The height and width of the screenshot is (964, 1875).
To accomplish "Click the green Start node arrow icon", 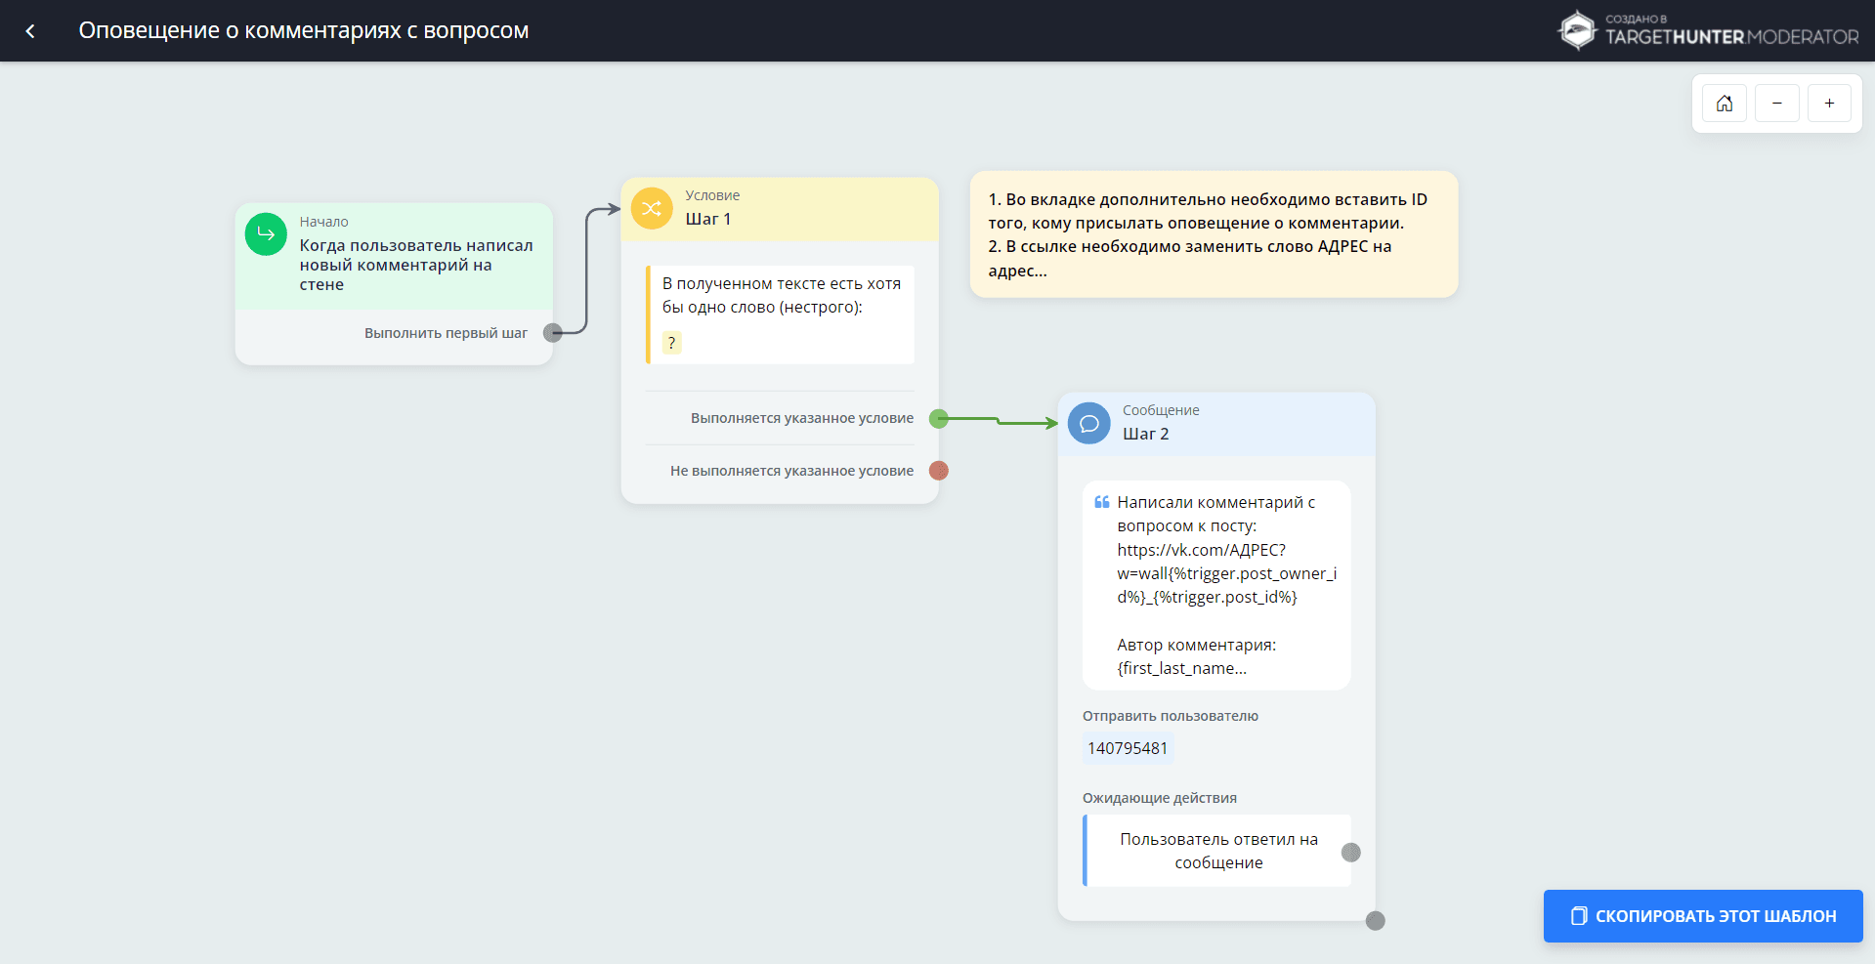I will [x=266, y=234].
